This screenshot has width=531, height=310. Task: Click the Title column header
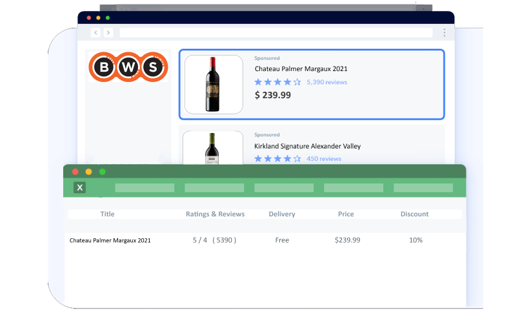point(107,214)
